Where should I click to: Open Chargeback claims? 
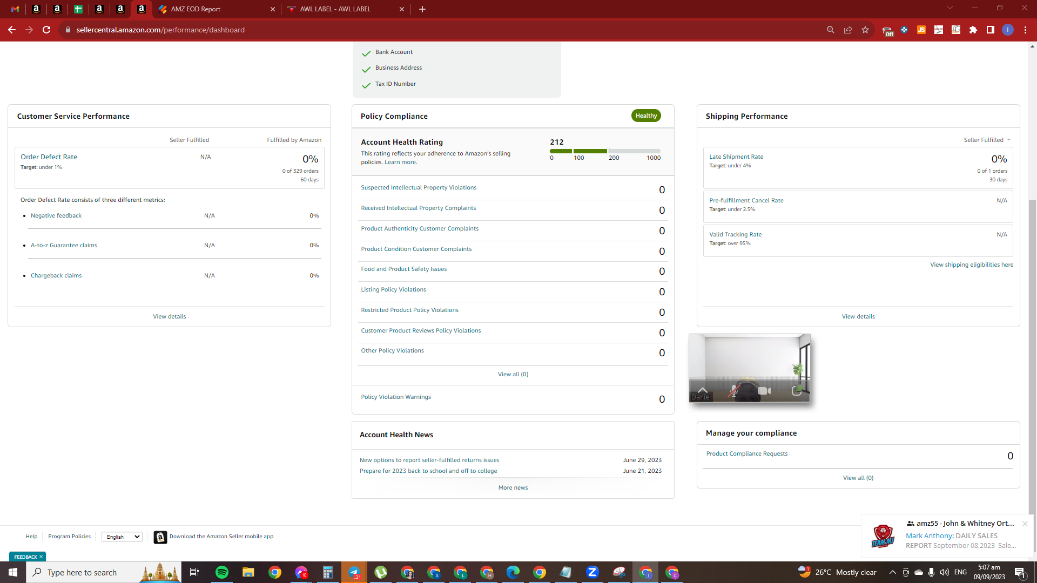(56, 275)
